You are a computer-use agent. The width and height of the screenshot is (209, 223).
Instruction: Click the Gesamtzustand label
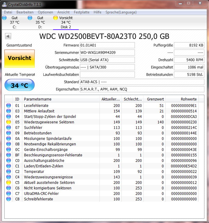[x=19, y=45]
